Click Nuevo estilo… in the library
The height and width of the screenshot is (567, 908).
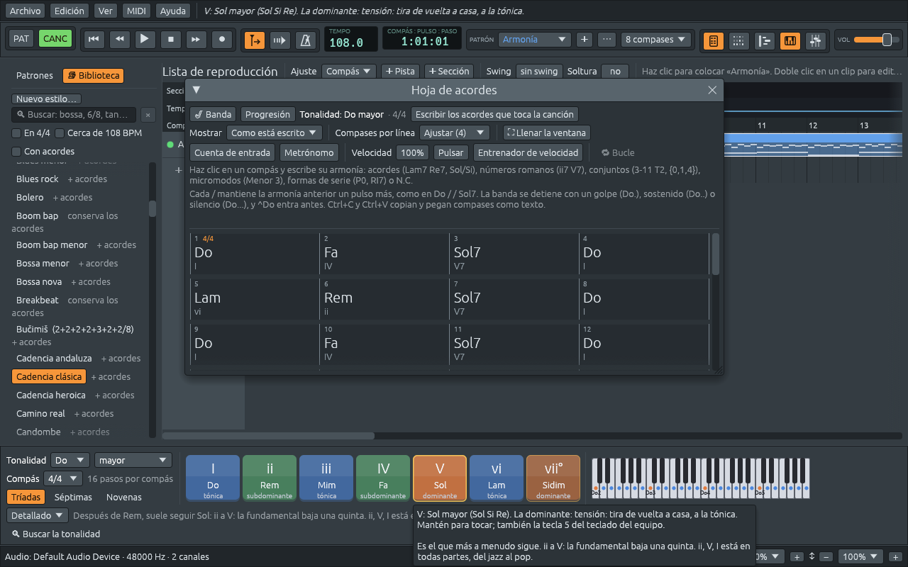(x=47, y=99)
